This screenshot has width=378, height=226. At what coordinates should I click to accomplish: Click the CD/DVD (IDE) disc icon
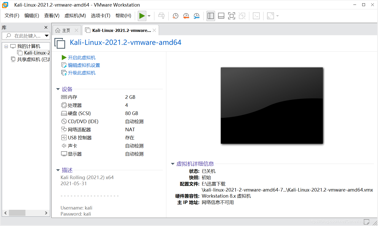(64, 121)
